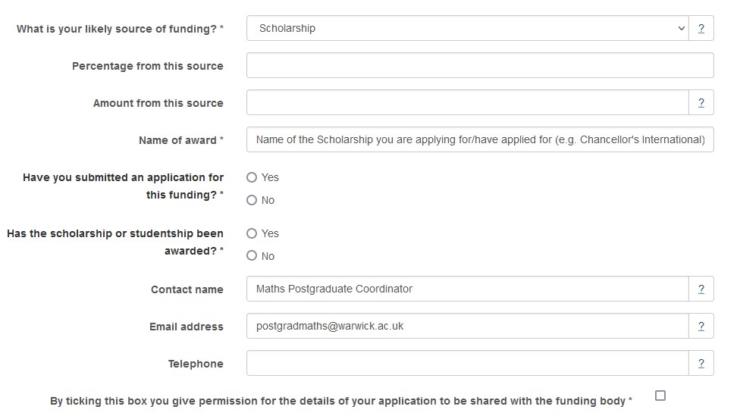740x419 pixels.
Task: Select Yes for scholarship been awarded
Action: click(x=252, y=233)
